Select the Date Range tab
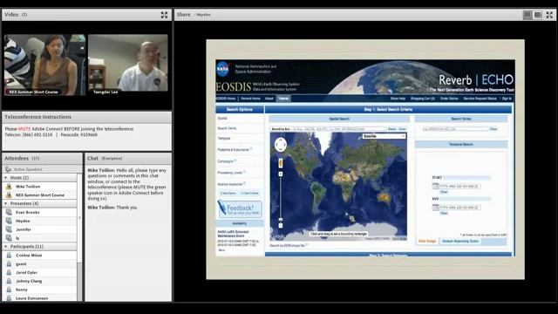The height and width of the screenshot is (314, 558). point(427,241)
